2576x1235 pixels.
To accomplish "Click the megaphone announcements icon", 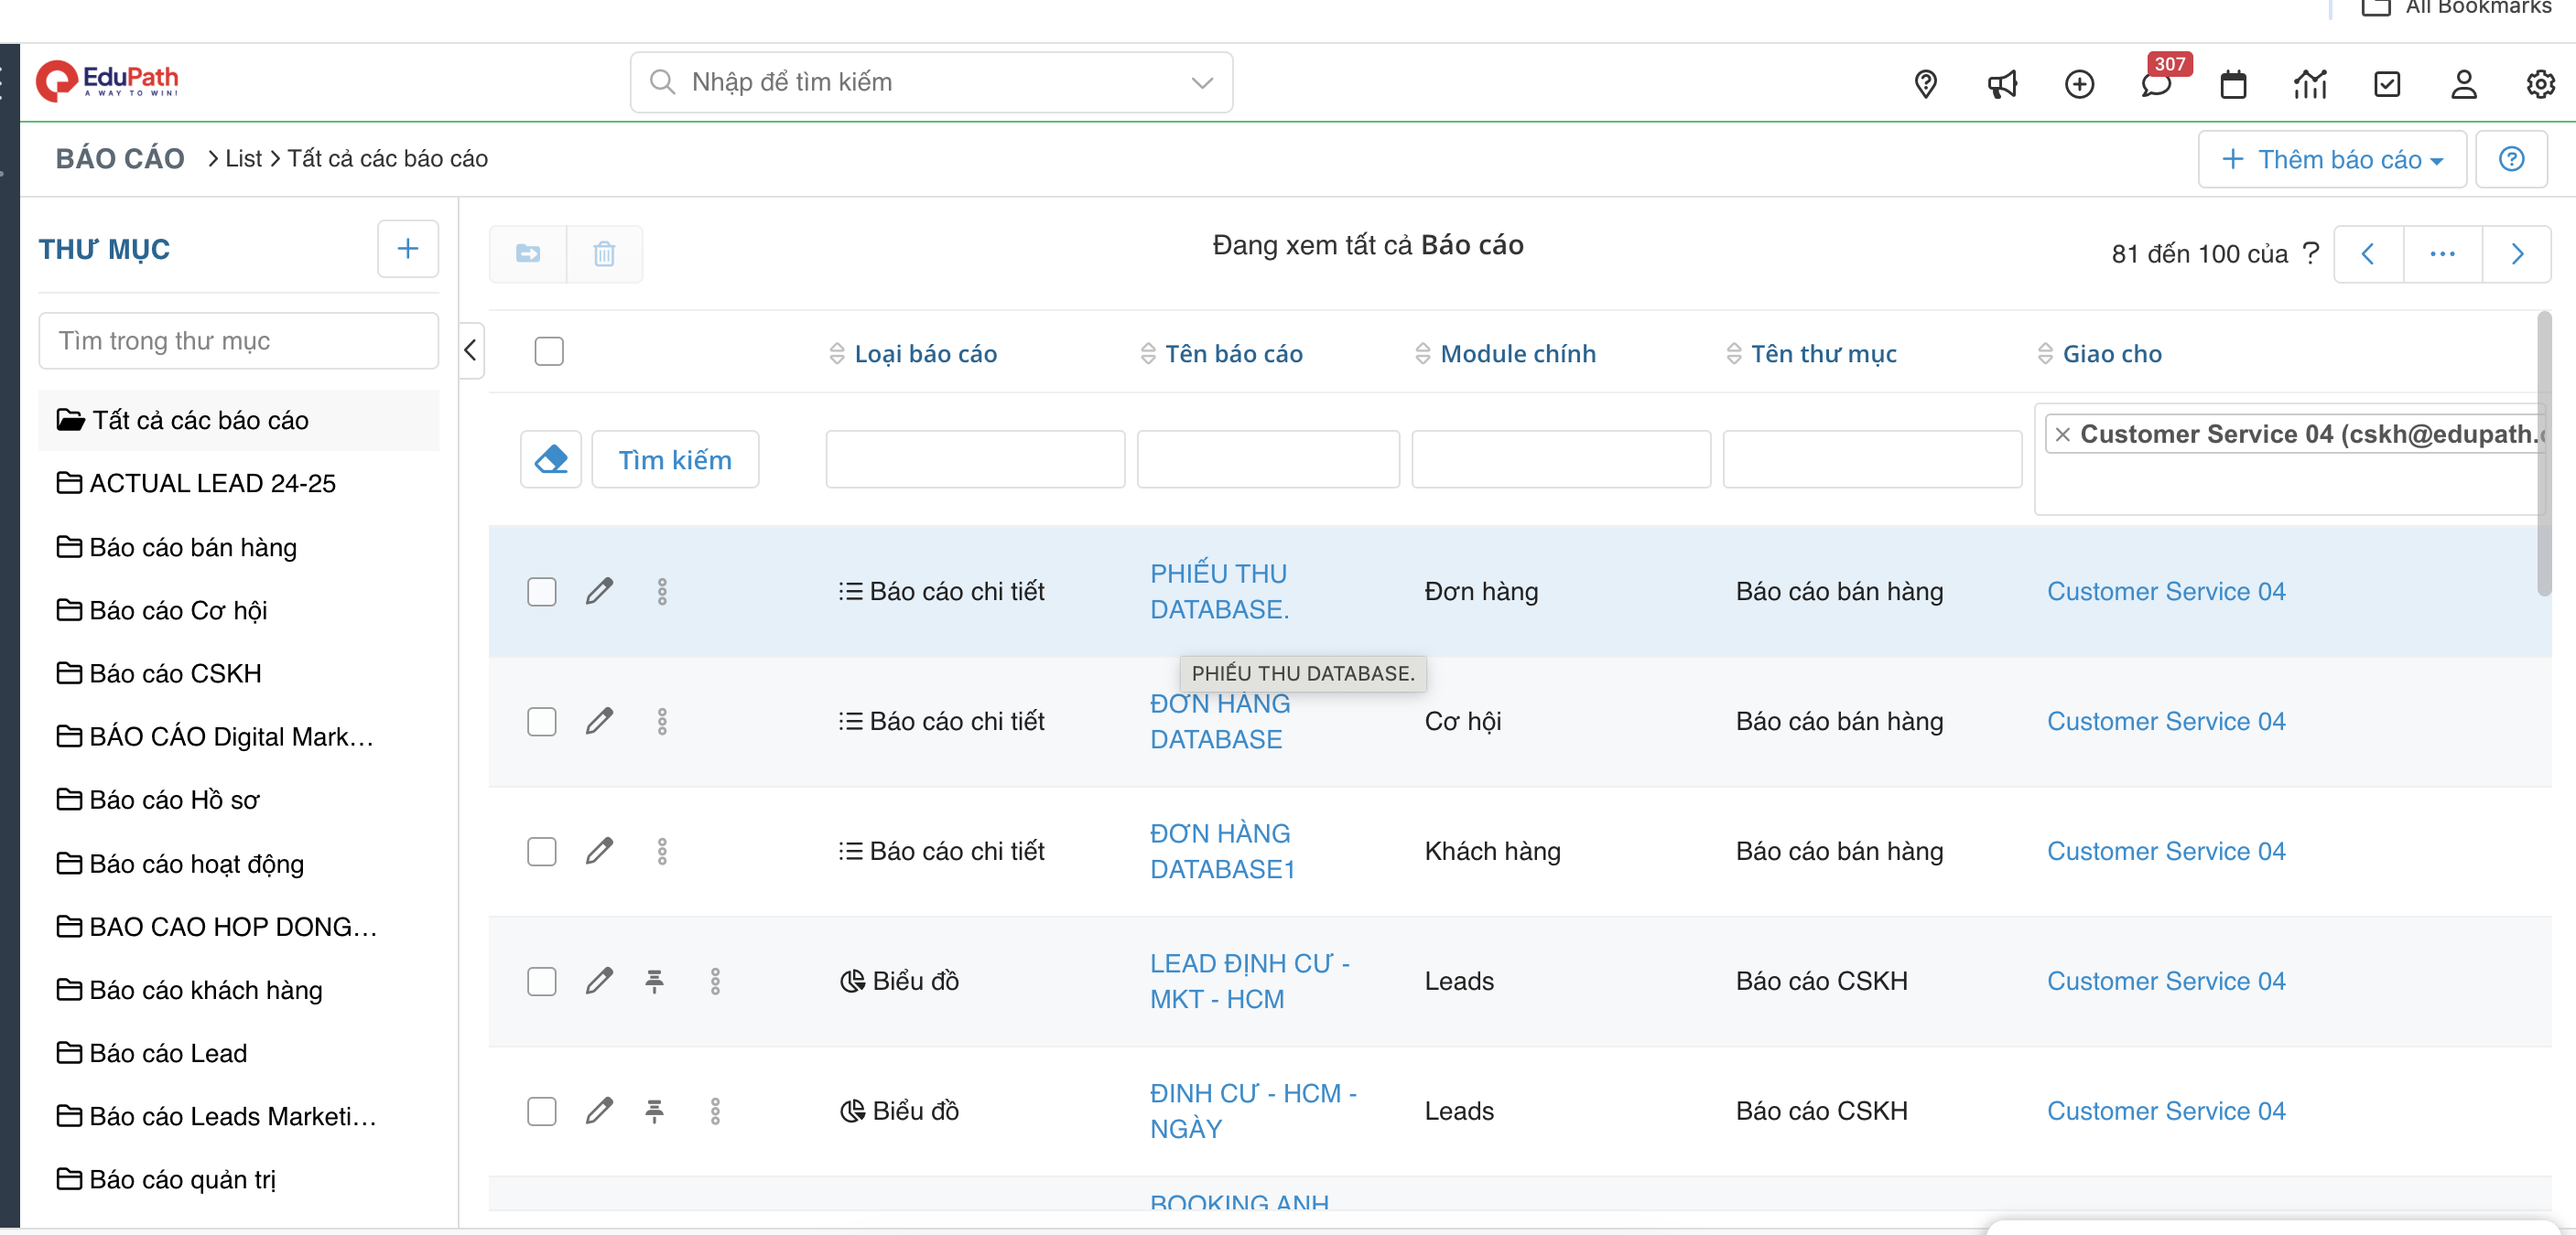I will click(x=2002, y=84).
